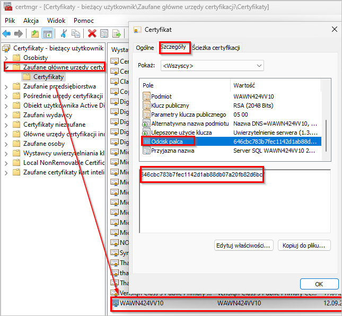This screenshot has height=316, width=342.
Task: Expand the Zaufane certyfikaty kart inteligentnych node
Action: point(6,173)
